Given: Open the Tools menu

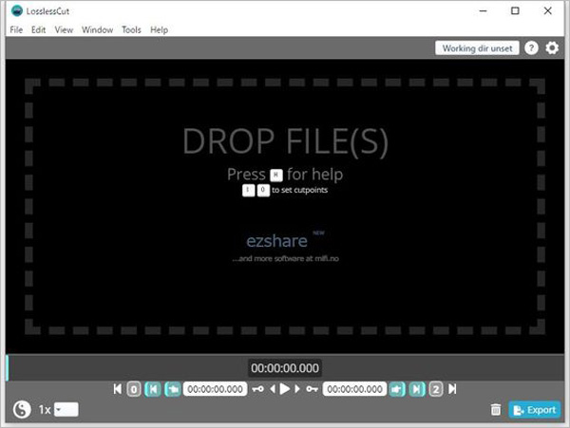Looking at the screenshot, I should 131,29.
